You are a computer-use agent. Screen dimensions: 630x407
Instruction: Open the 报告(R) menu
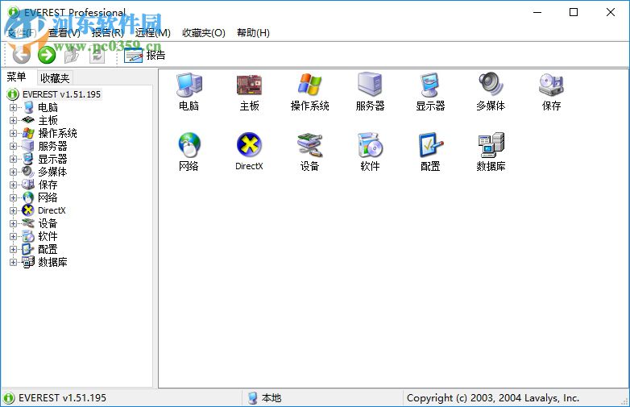click(108, 32)
